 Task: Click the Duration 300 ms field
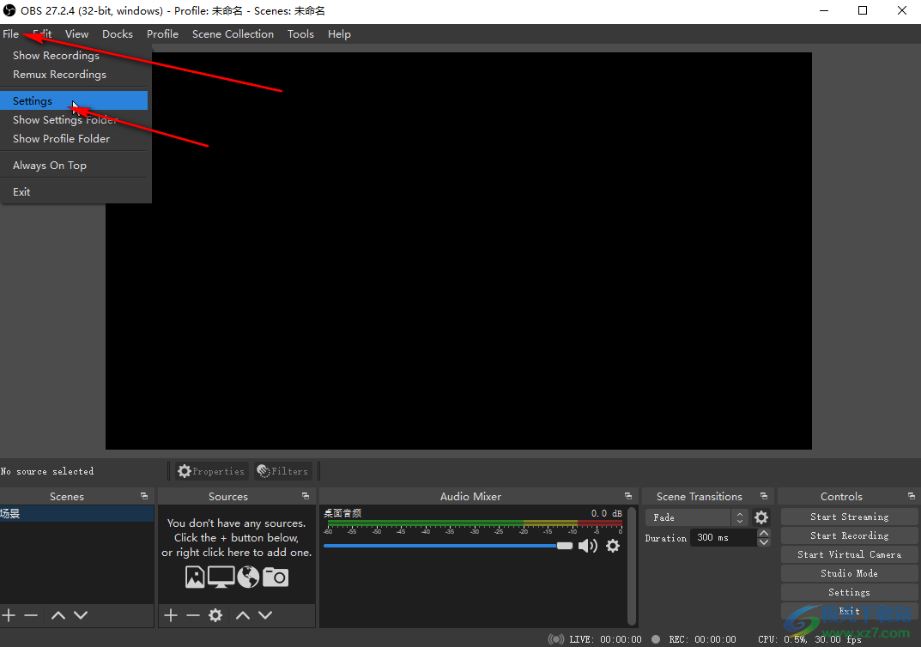724,538
